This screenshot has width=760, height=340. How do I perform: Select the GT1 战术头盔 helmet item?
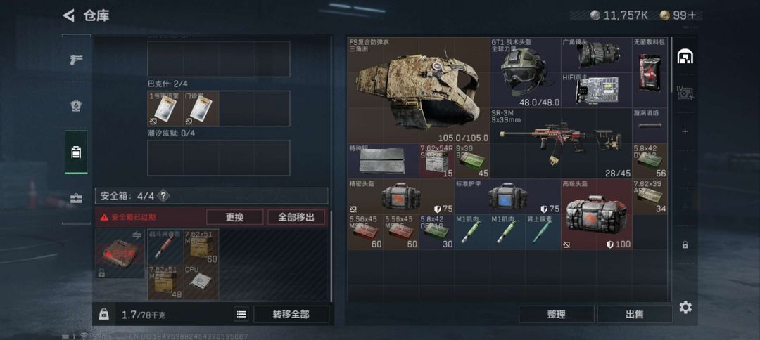pyautogui.click(x=526, y=72)
